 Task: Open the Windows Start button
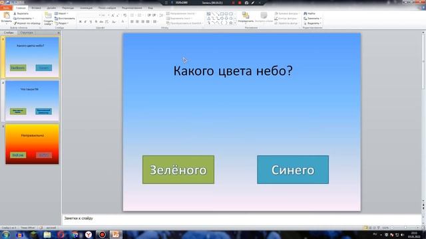tap(6, 234)
